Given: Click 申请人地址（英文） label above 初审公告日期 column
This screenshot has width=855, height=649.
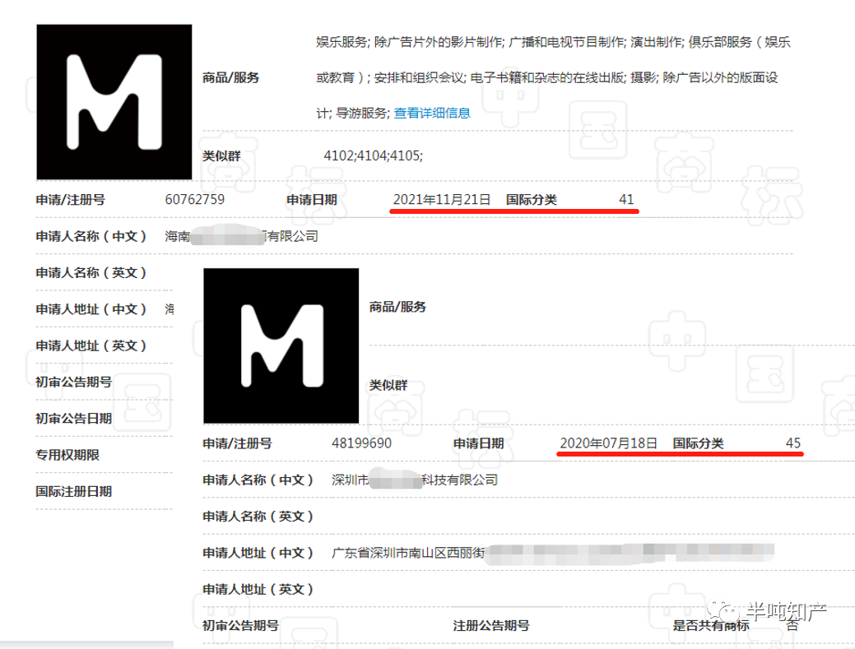Looking at the screenshot, I should [91, 345].
